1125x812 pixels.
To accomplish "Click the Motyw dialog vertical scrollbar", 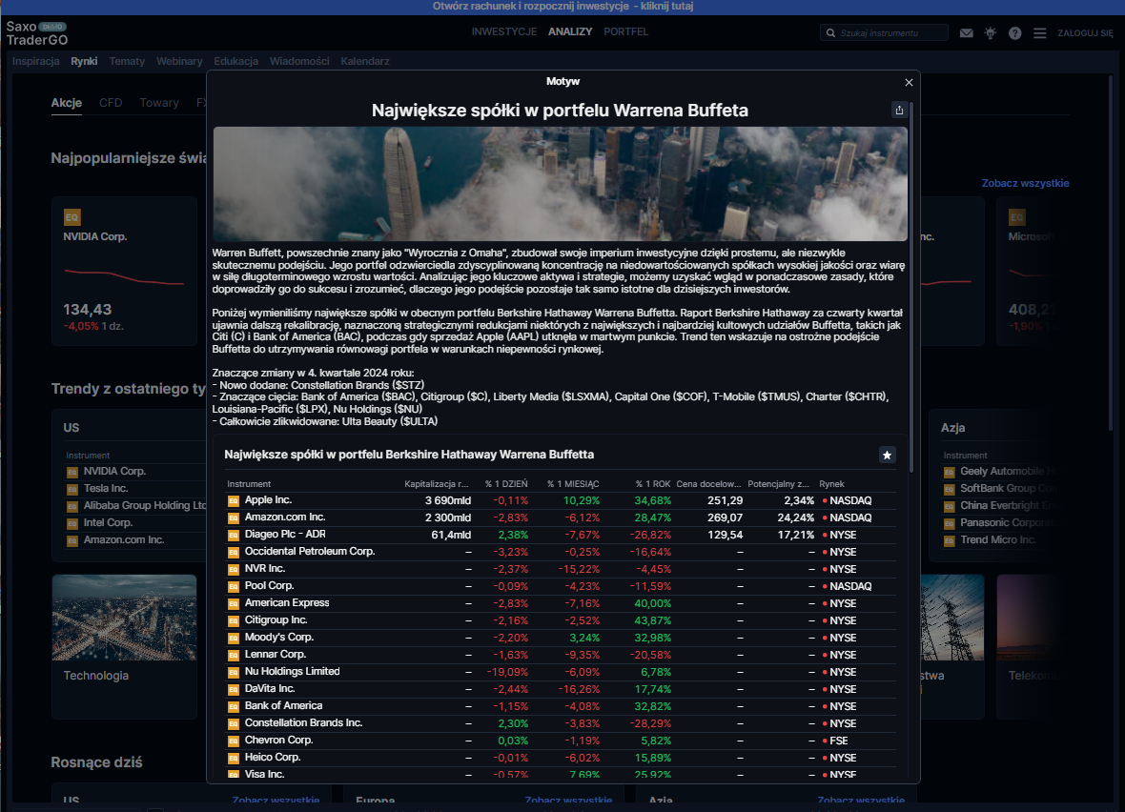I will coord(912,286).
